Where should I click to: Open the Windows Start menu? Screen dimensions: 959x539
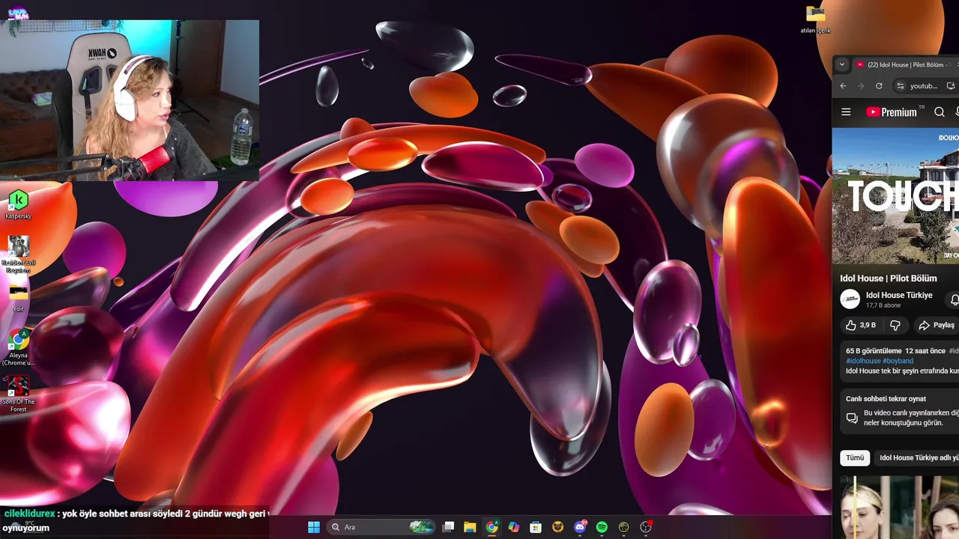[x=314, y=527]
